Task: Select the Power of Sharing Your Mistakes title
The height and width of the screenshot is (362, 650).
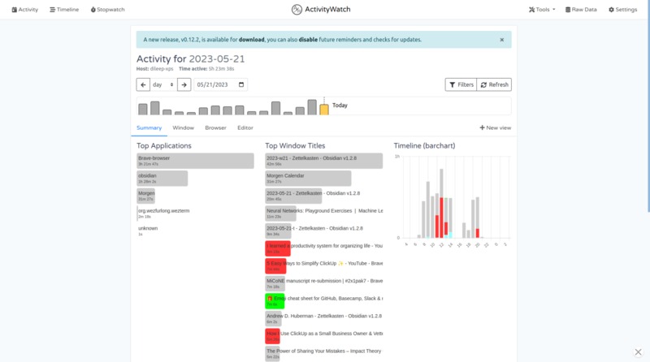Action: tap(323, 354)
